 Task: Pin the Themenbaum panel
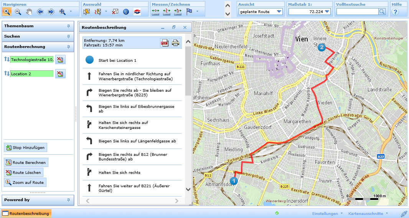[68, 26]
